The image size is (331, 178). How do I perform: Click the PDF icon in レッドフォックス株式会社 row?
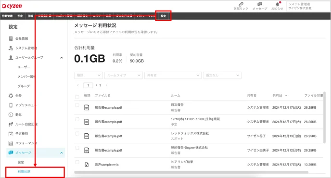(87, 136)
